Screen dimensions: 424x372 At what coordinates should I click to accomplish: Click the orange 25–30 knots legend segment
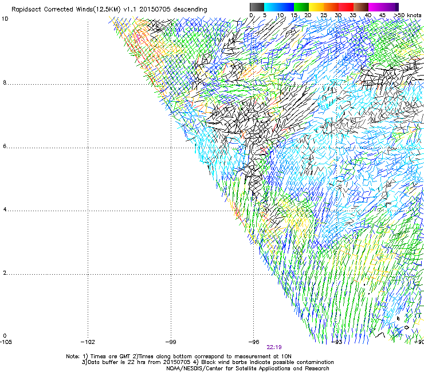[331, 7]
